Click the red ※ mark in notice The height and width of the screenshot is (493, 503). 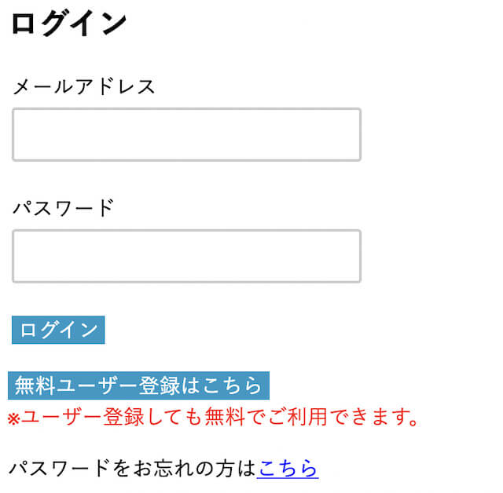coord(13,418)
